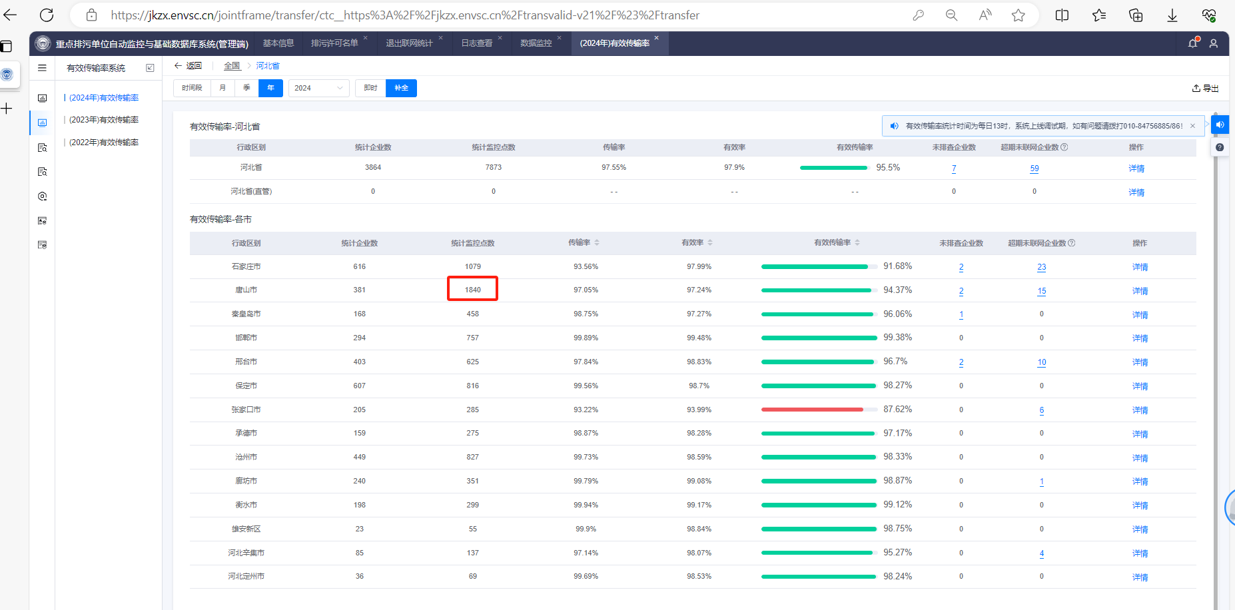Open the 2024 year dropdown
Screen dimensions: 1235x610
[x=318, y=88]
